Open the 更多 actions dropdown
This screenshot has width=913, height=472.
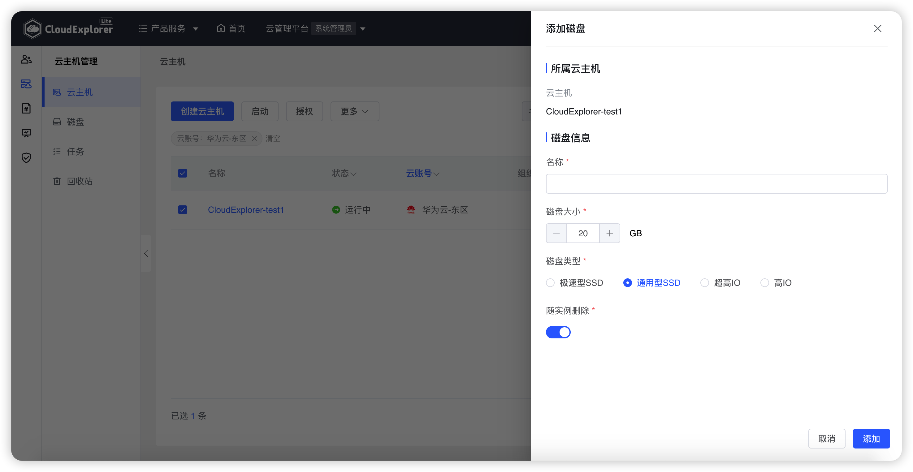pyautogui.click(x=354, y=111)
